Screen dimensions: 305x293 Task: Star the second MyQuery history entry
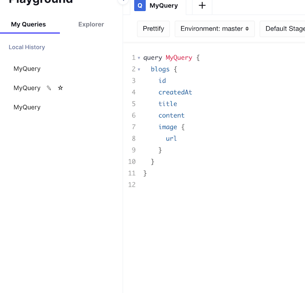(60, 88)
